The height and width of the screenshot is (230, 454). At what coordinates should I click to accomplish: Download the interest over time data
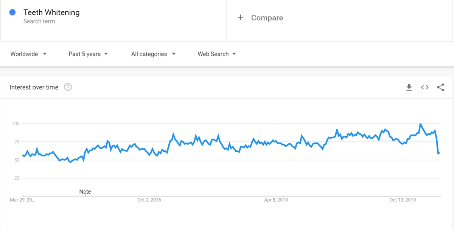[409, 87]
